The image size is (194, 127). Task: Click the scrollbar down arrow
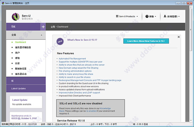coord(191,120)
